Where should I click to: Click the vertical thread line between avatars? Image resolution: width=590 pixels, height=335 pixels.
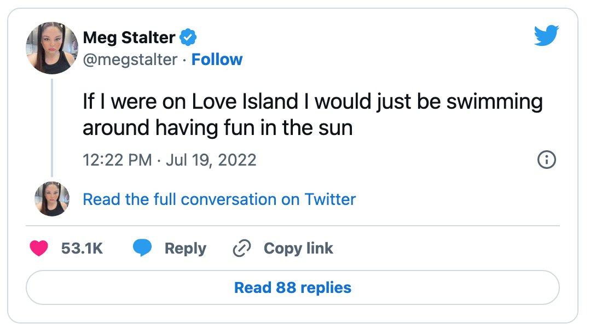click(x=52, y=128)
